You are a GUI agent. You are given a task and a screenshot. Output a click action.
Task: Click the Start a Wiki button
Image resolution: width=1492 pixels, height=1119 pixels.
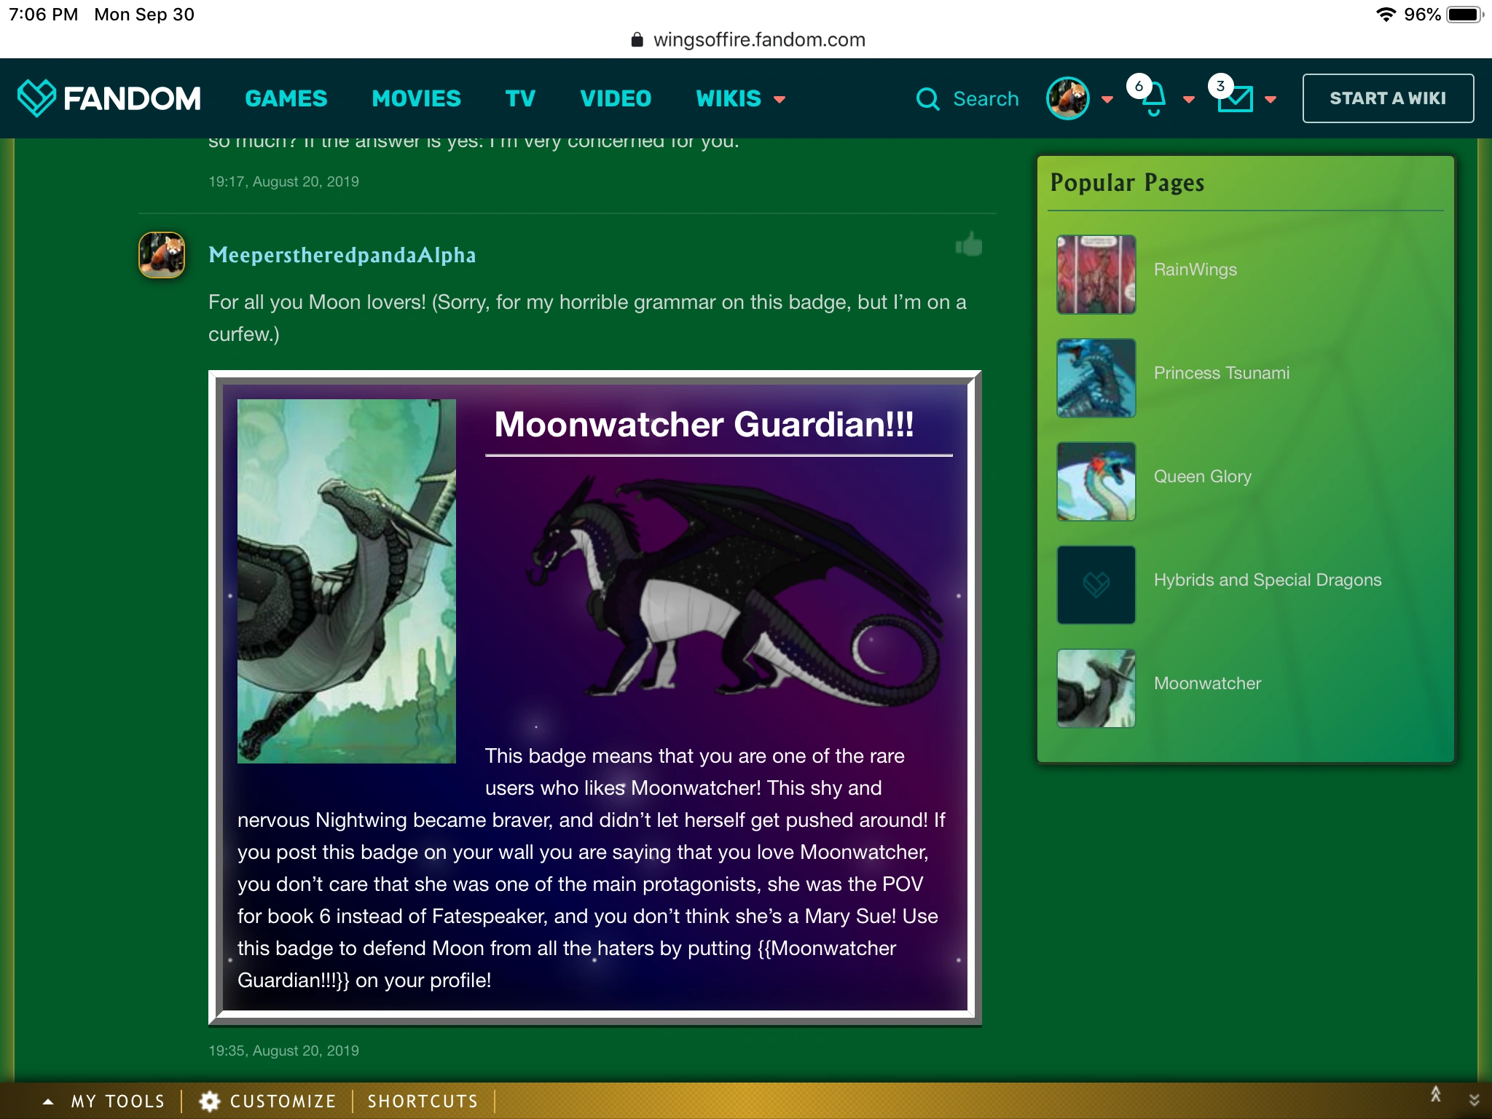pos(1387,98)
